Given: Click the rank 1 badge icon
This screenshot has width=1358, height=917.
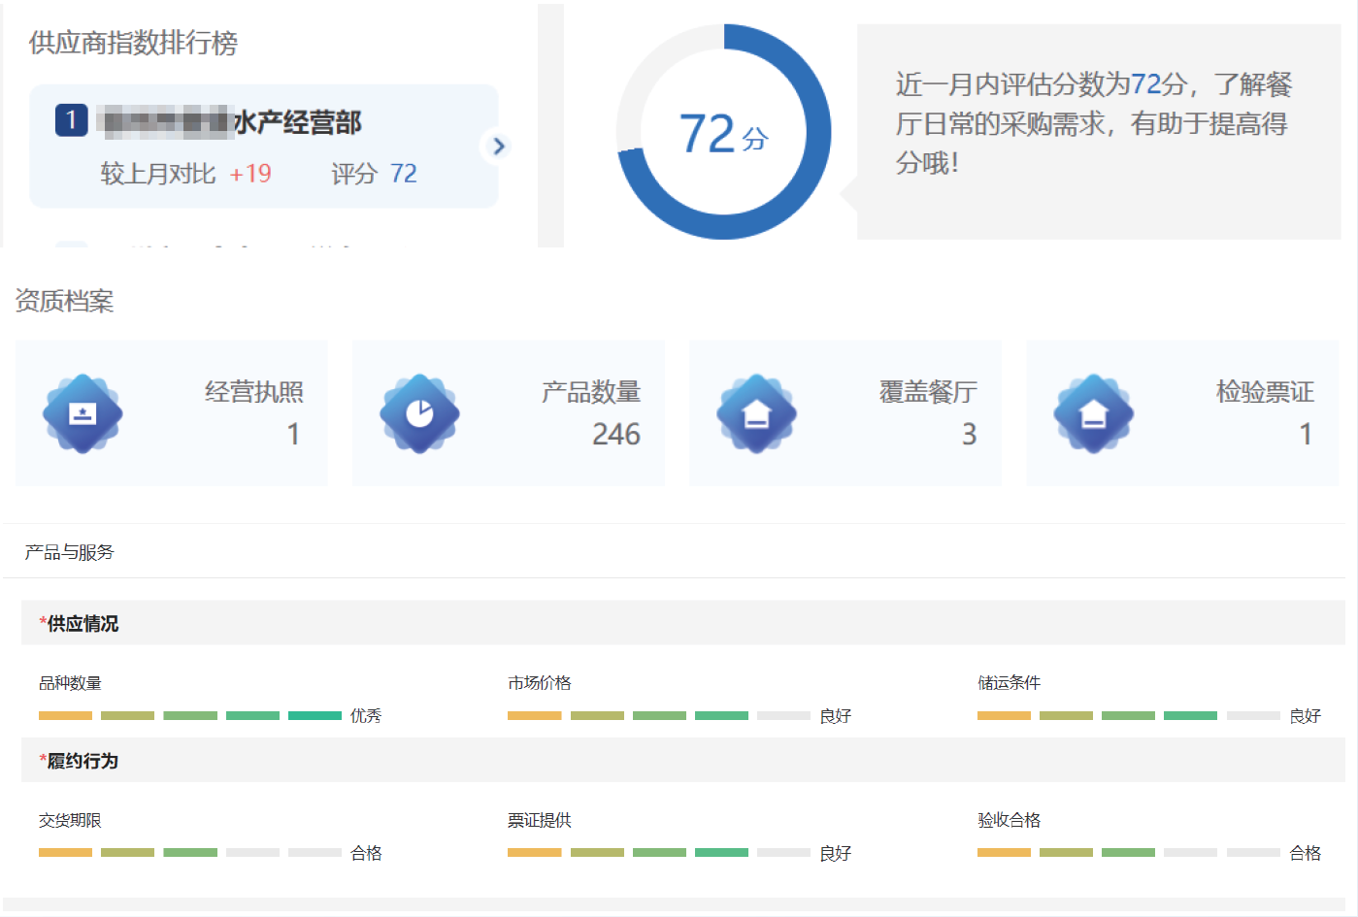Looking at the screenshot, I should click(x=71, y=120).
